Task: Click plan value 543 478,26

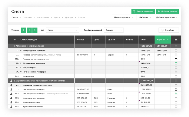Action: click(x=145, y=63)
